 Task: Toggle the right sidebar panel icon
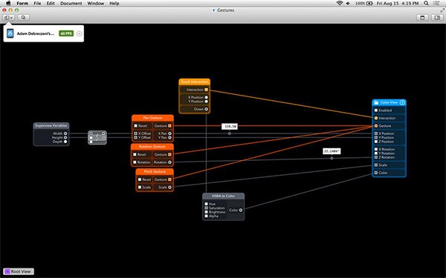click(437, 18)
